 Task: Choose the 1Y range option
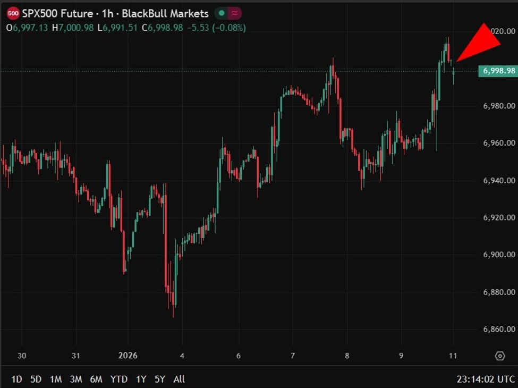141,379
